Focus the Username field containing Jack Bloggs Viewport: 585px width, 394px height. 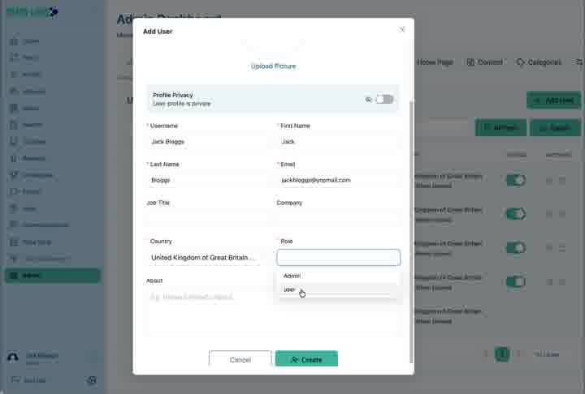click(208, 142)
